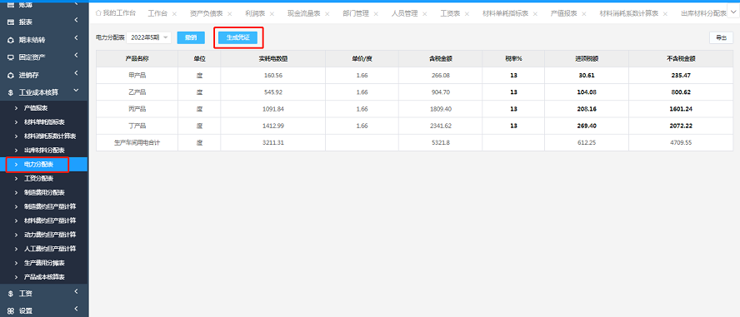
Task: Click the 乙产品 row name cell
Action: [x=137, y=92]
